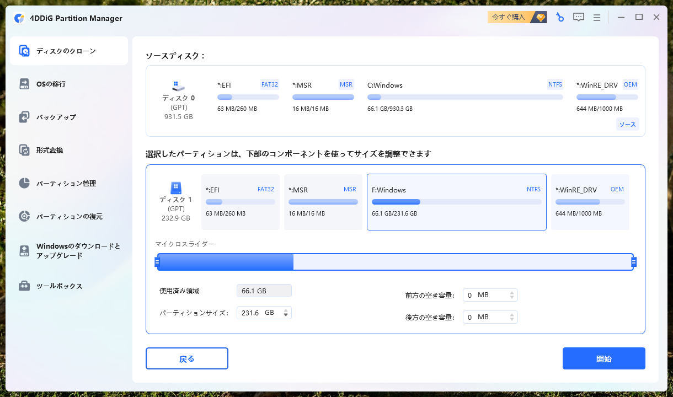Click the 931.5 GB disk size text
The width and height of the screenshot is (673, 397).
pyautogui.click(x=179, y=117)
